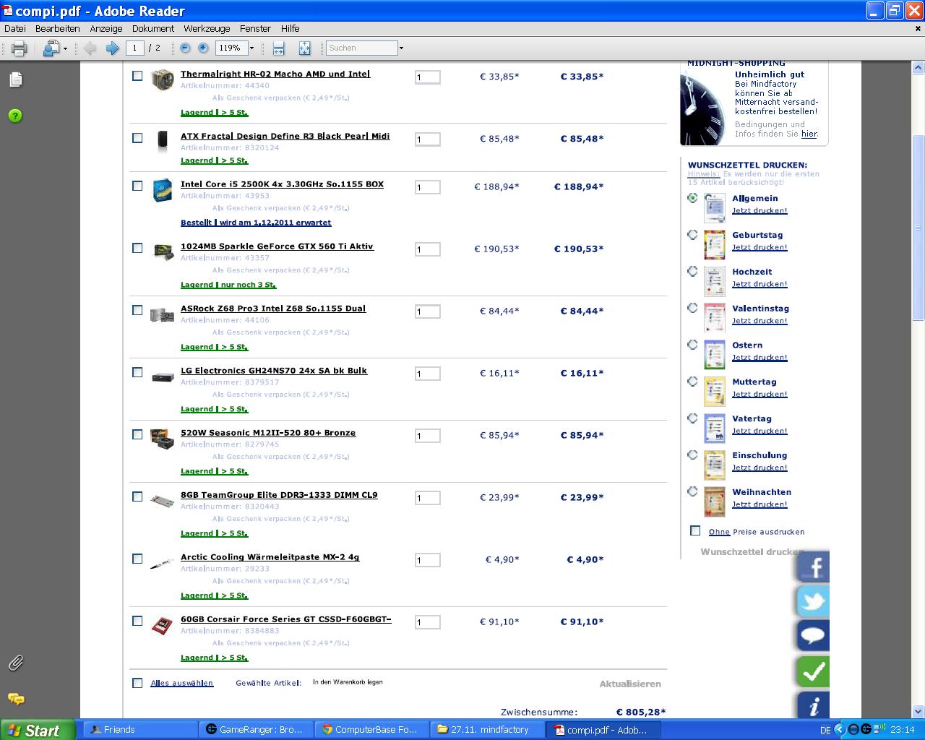Viewport: 925px width, 740px height.
Task: Click the Twitter share icon
Action: 814,601
